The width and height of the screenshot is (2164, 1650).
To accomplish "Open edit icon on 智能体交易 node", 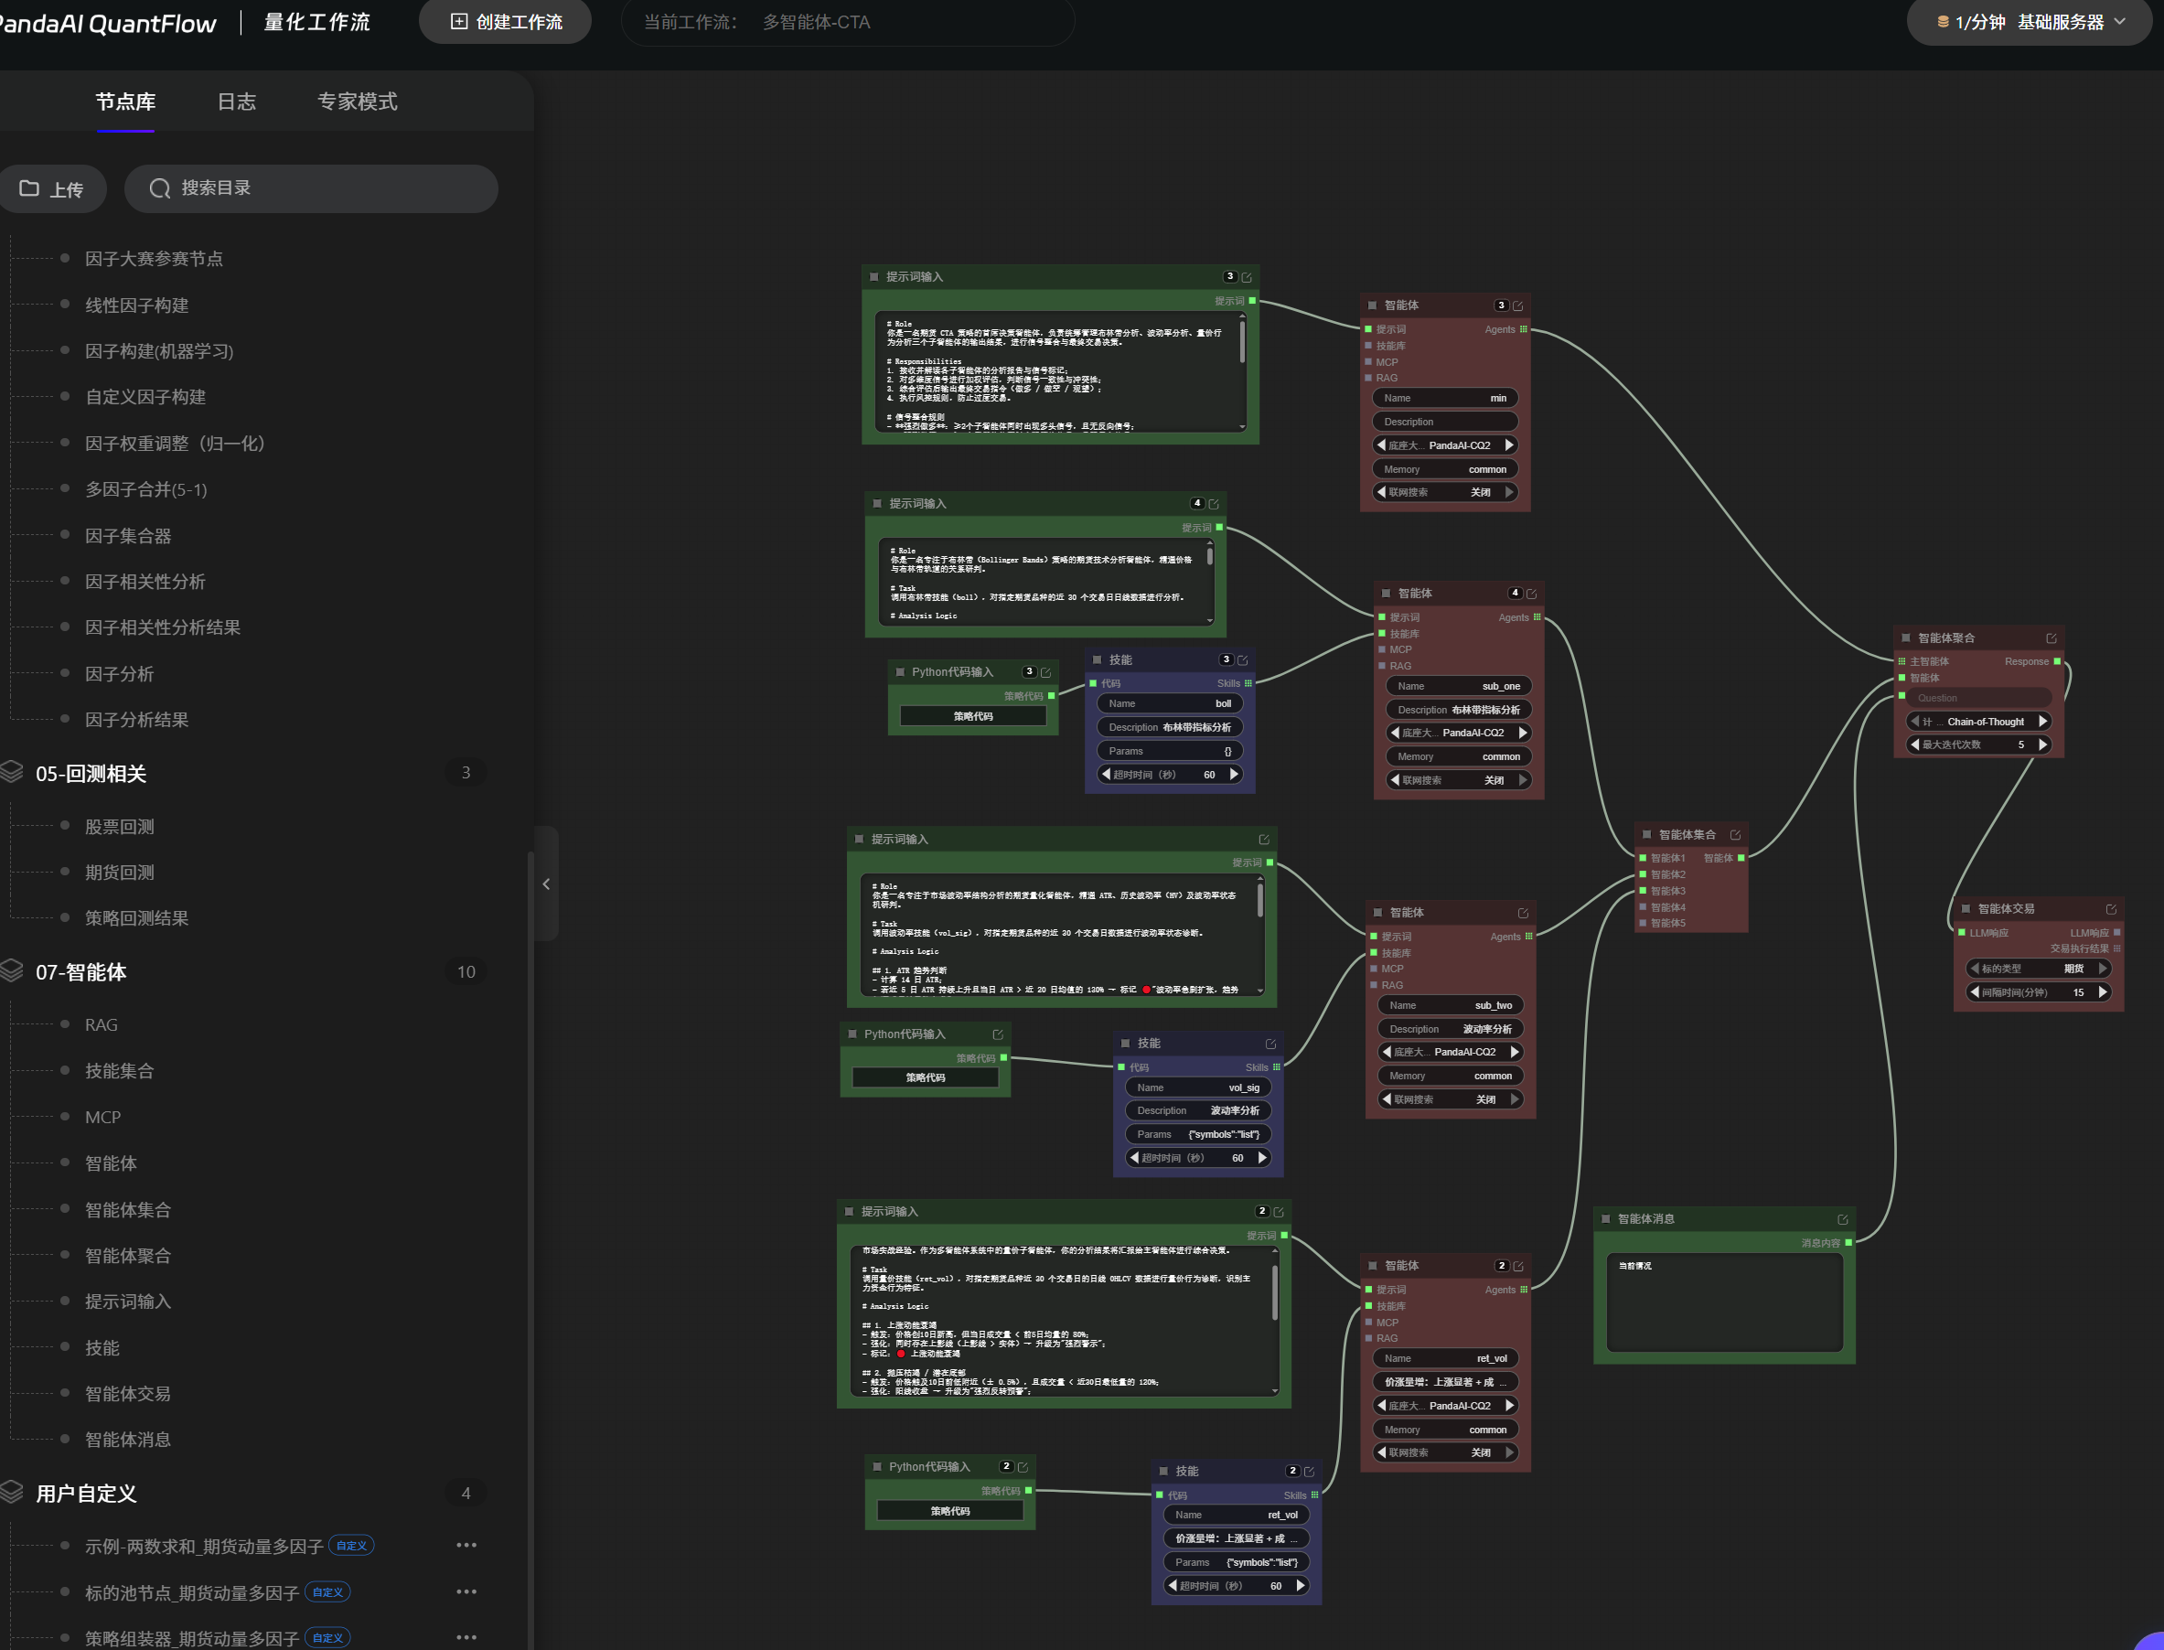I will pyautogui.click(x=2111, y=909).
